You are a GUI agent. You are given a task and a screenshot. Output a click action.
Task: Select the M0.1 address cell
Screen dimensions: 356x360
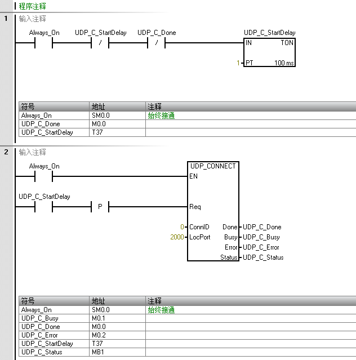click(x=117, y=318)
